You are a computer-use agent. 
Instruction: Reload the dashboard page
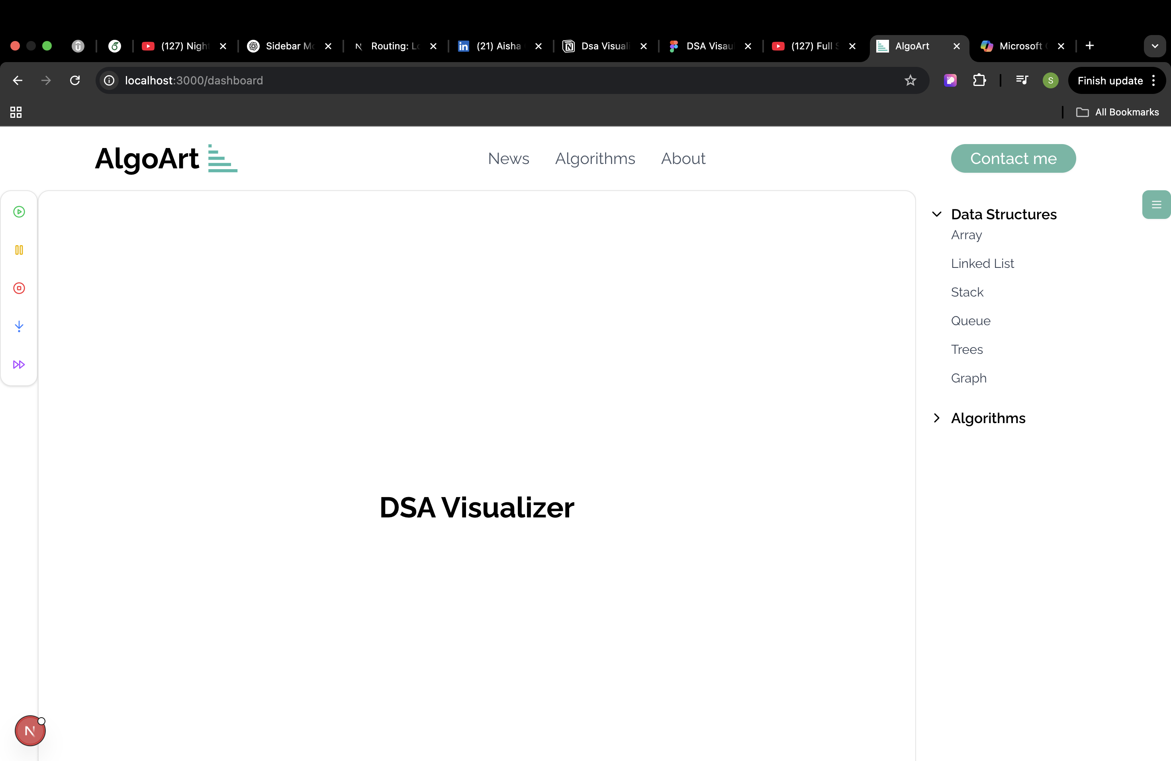(75, 80)
